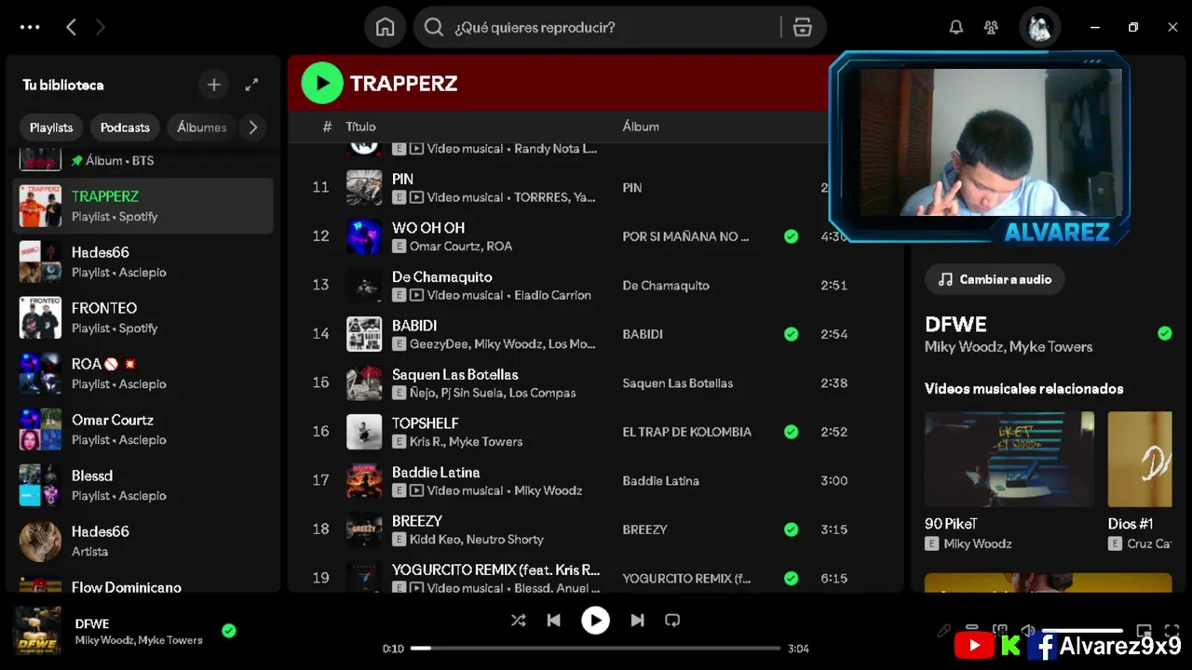Image resolution: width=1192 pixels, height=670 pixels.
Task: Open FRONTEO playlist in library
Action: 144,317
